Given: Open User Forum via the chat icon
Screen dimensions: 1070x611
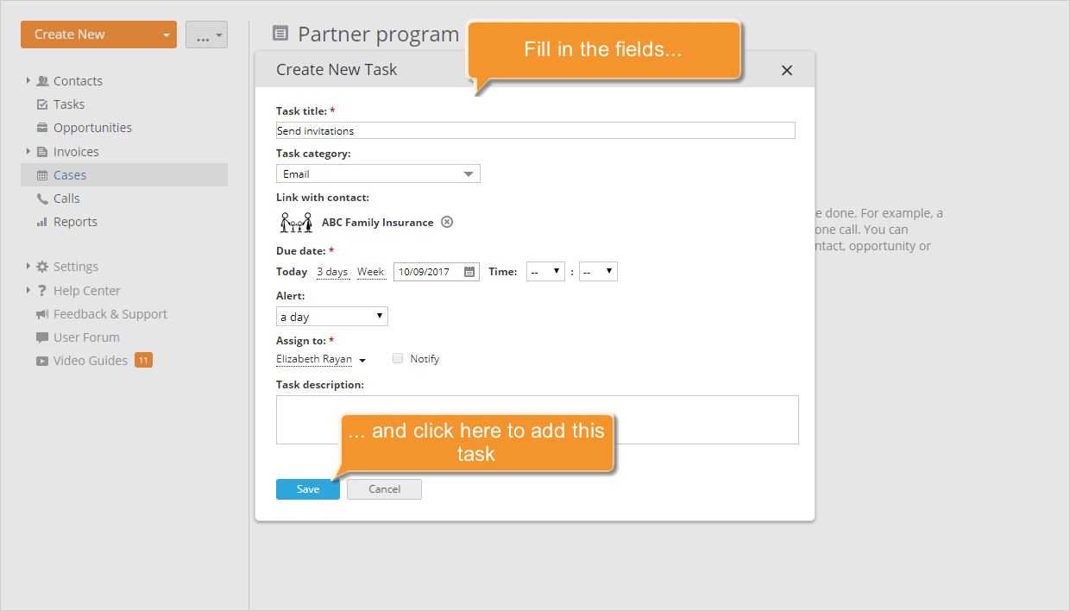Looking at the screenshot, I should tap(41, 337).
